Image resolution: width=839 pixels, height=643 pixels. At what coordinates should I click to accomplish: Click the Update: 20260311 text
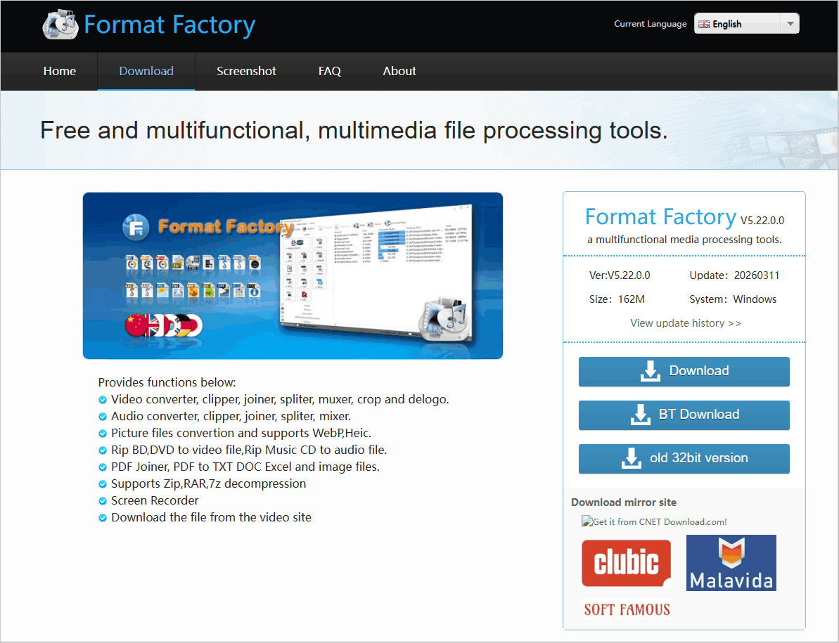[734, 275]
